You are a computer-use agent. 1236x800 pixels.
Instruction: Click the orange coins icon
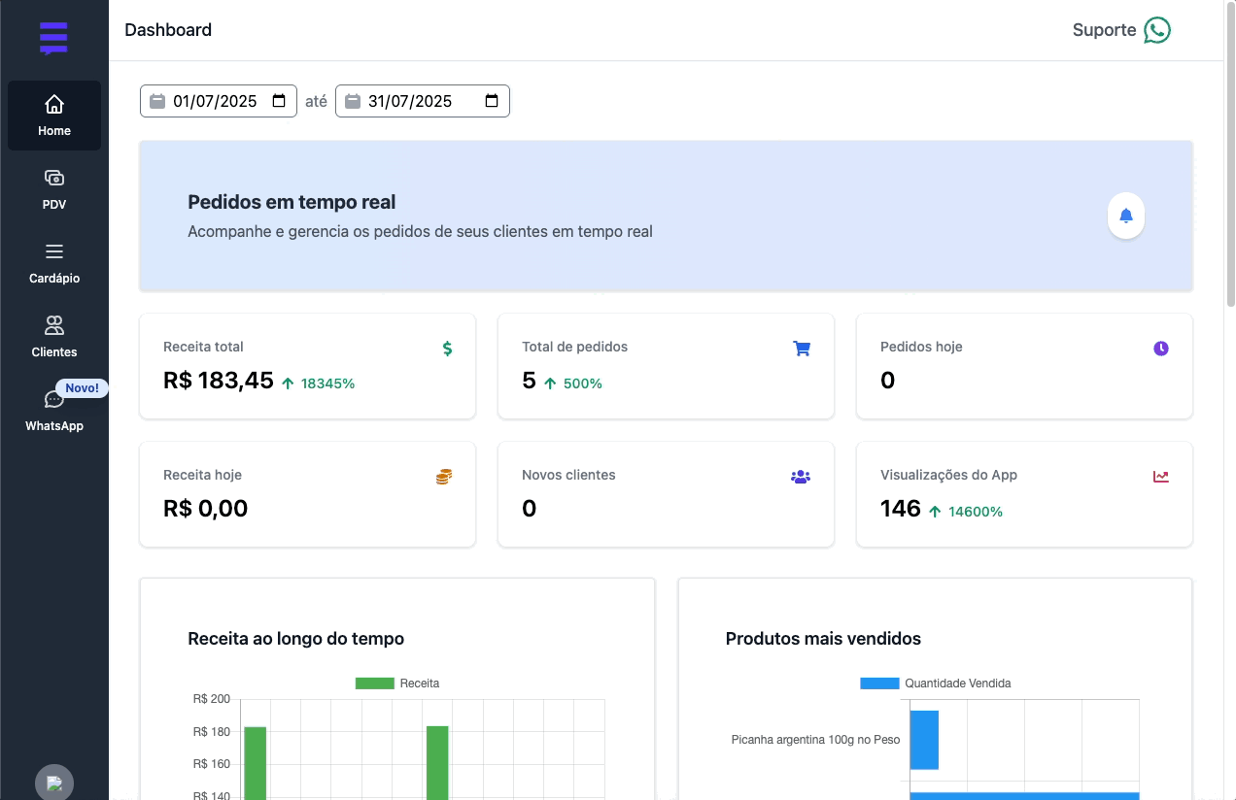[444, 477]
